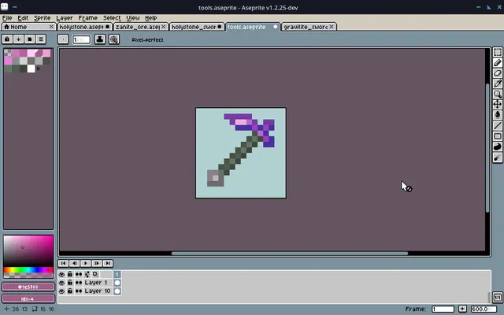Open the ink type options
The image size is (504, 315).
coord(100,39)
